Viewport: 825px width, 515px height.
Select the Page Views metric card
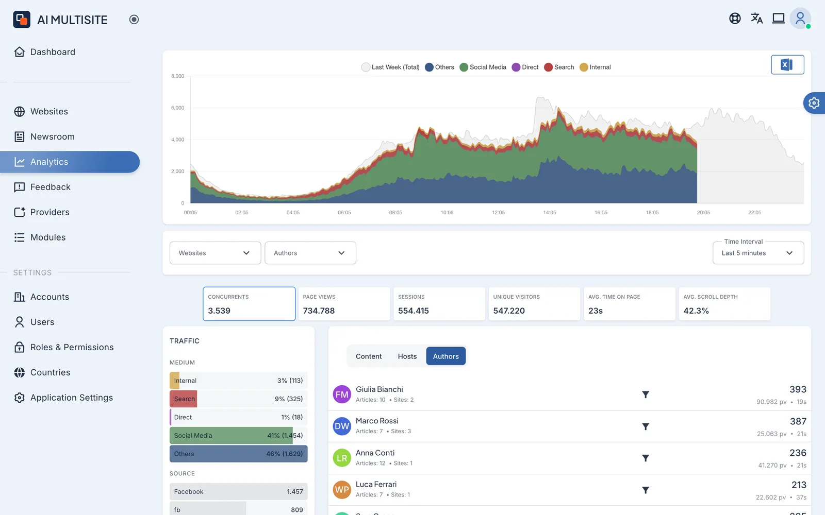(344, 304)
